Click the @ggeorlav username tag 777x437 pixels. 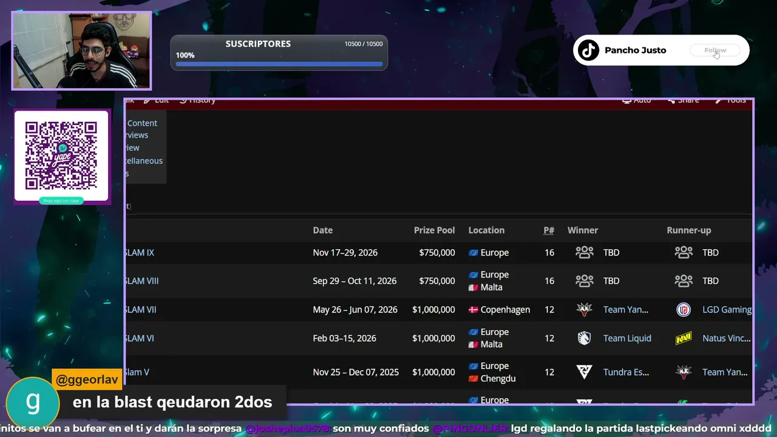point(87,380)
